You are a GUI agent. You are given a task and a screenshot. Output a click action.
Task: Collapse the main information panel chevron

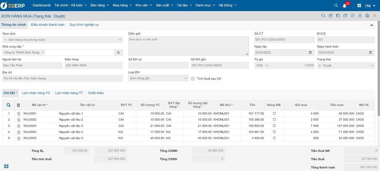click(371, 25)
